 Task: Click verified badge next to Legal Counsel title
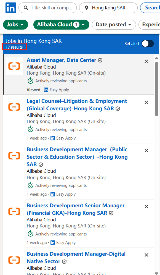pyautogui.click(x=118, y=109)
